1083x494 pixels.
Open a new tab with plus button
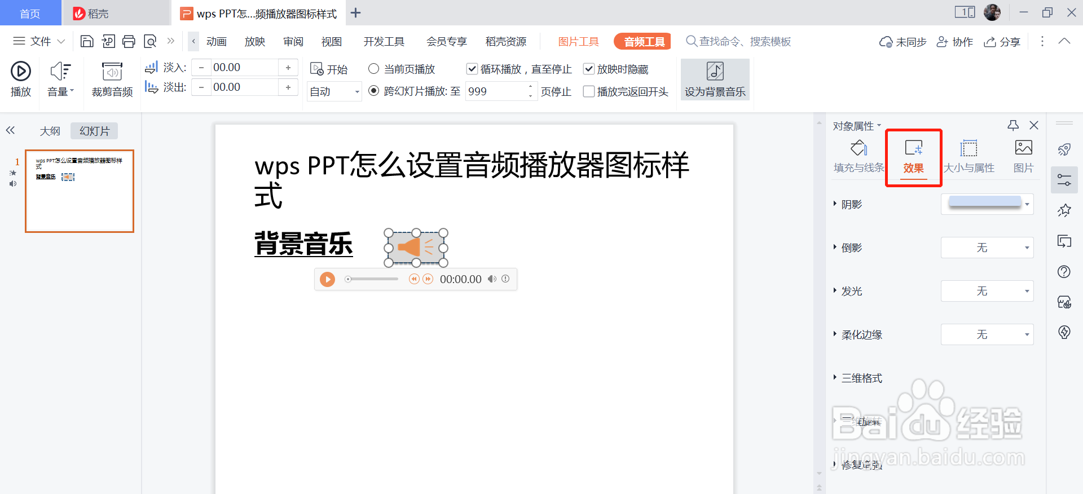[355, 13]
